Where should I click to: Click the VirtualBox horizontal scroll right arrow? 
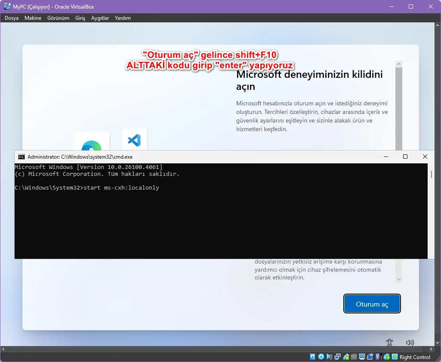point(432,349)
